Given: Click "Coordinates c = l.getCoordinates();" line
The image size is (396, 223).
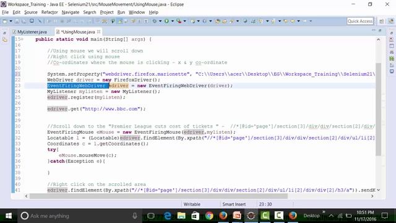Looking at the screenshot, I should (98, 144).
